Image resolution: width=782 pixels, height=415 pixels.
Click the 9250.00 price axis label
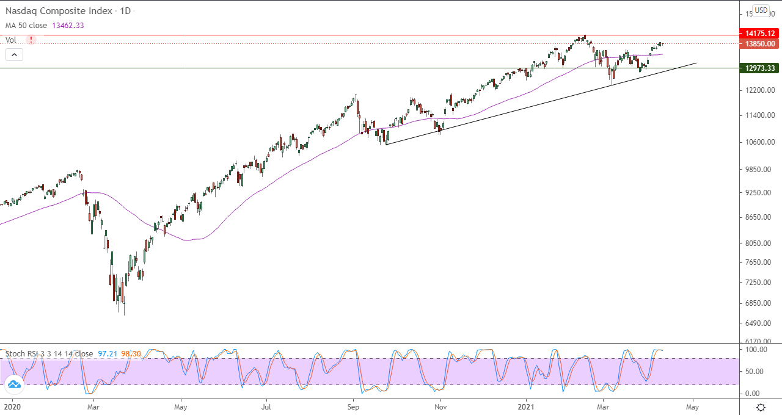point(759,192)
